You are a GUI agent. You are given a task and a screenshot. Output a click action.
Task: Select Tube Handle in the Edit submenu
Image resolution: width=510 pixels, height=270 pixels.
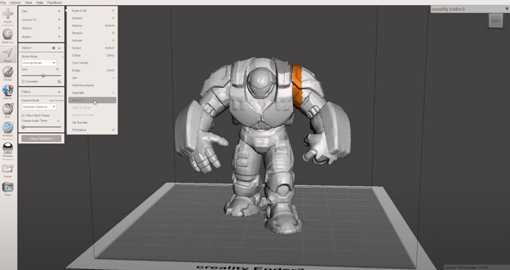pyautogui.click(x=92, y=63)
